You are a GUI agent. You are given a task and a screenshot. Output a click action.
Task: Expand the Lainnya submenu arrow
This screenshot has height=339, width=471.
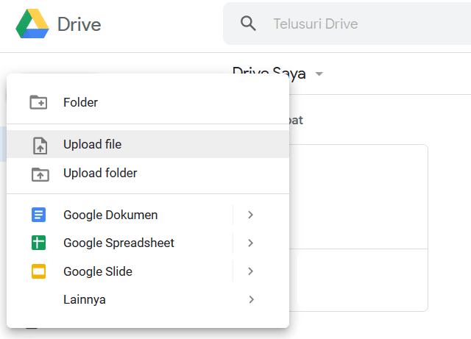coord(251,299)
